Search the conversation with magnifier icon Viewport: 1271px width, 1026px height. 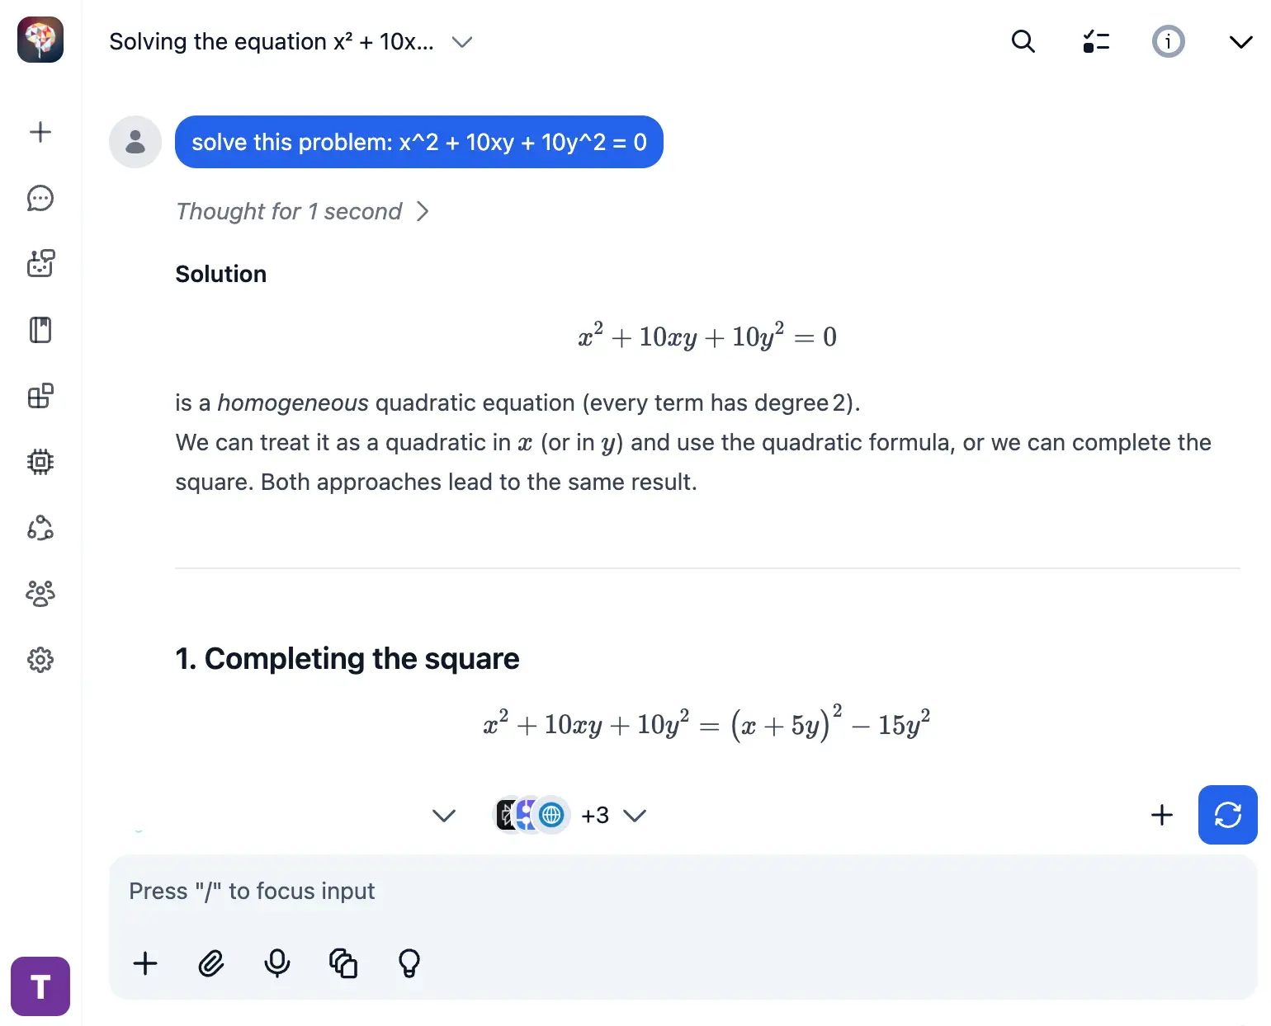1023,41
